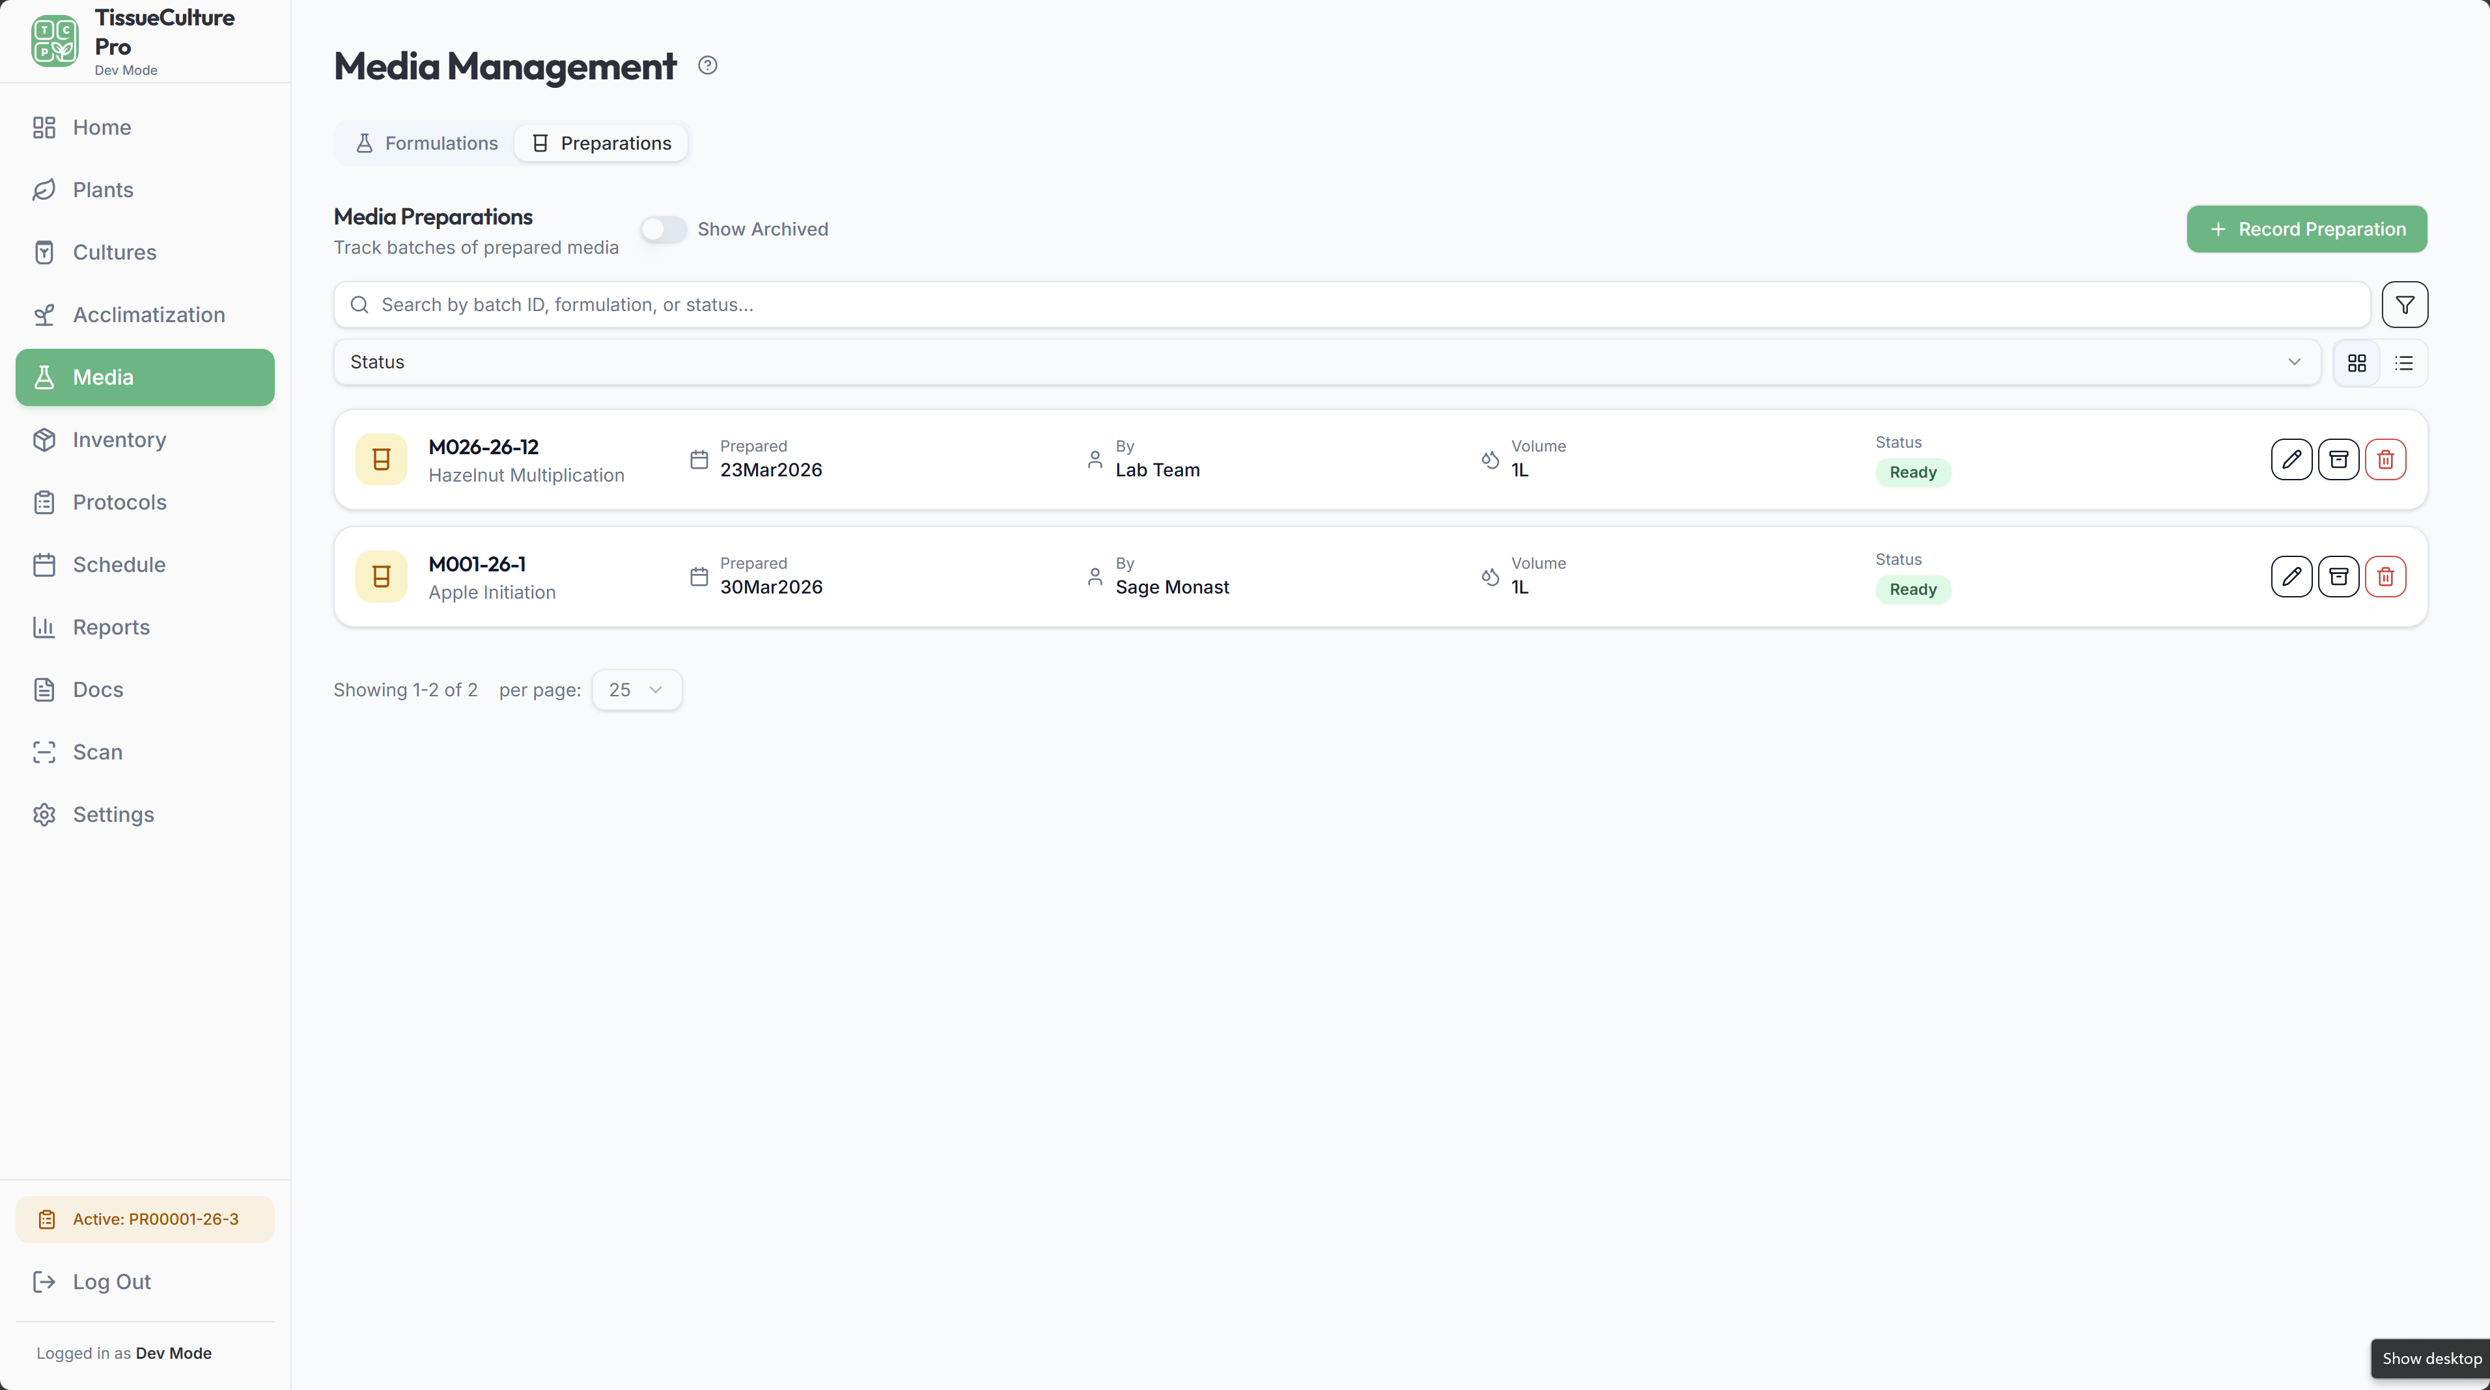Open Schedule in the sidebar
This screenshot has width=2490, height=1390.
coord(145,565)
